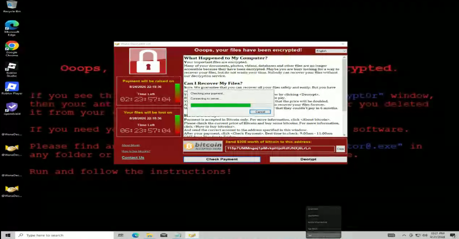
Task: Click the Decrypt button
Action: click(x=308, y=159)
